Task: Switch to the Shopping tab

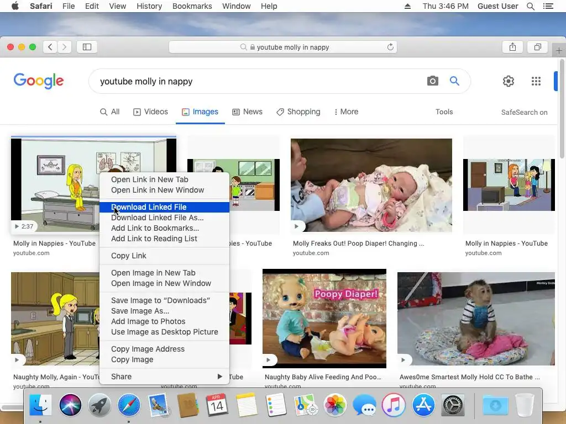Action: click(298, 112)
